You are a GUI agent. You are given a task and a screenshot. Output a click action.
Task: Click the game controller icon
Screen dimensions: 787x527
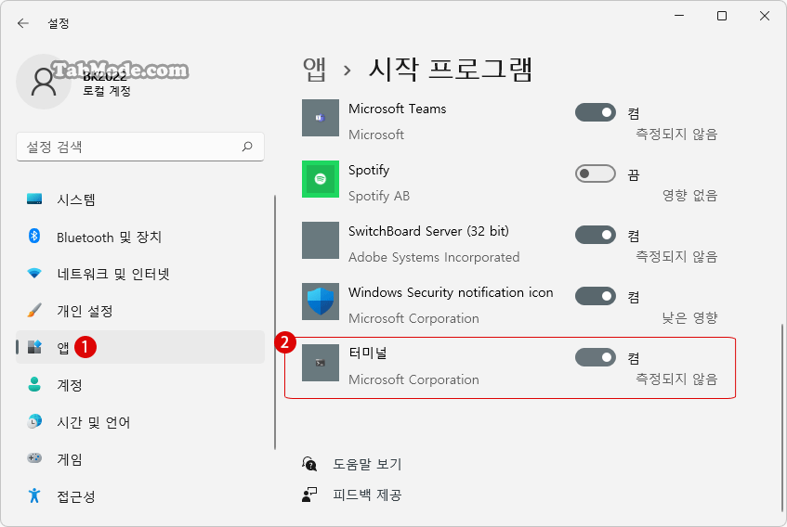coord(34,457)
